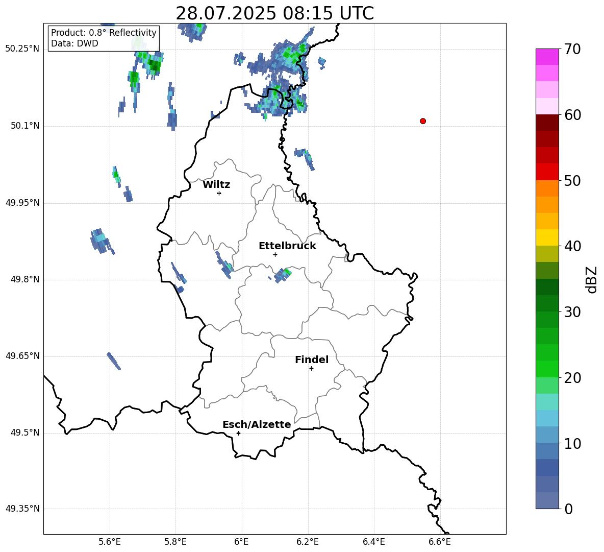604x552 pixels.
Task: Click the 50.25°N latitude label
Action: (22, 49)
